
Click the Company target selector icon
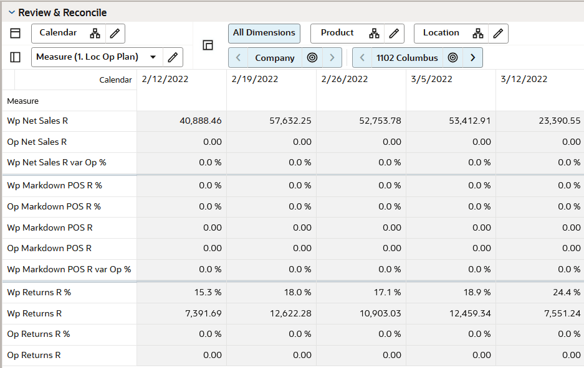pyautogui.click(x=312, y=58)
